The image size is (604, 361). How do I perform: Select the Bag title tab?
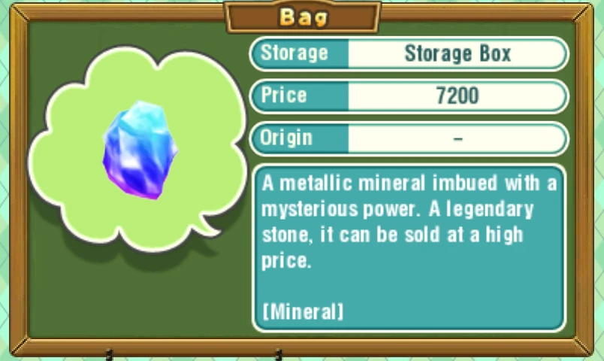pos(304,17)
